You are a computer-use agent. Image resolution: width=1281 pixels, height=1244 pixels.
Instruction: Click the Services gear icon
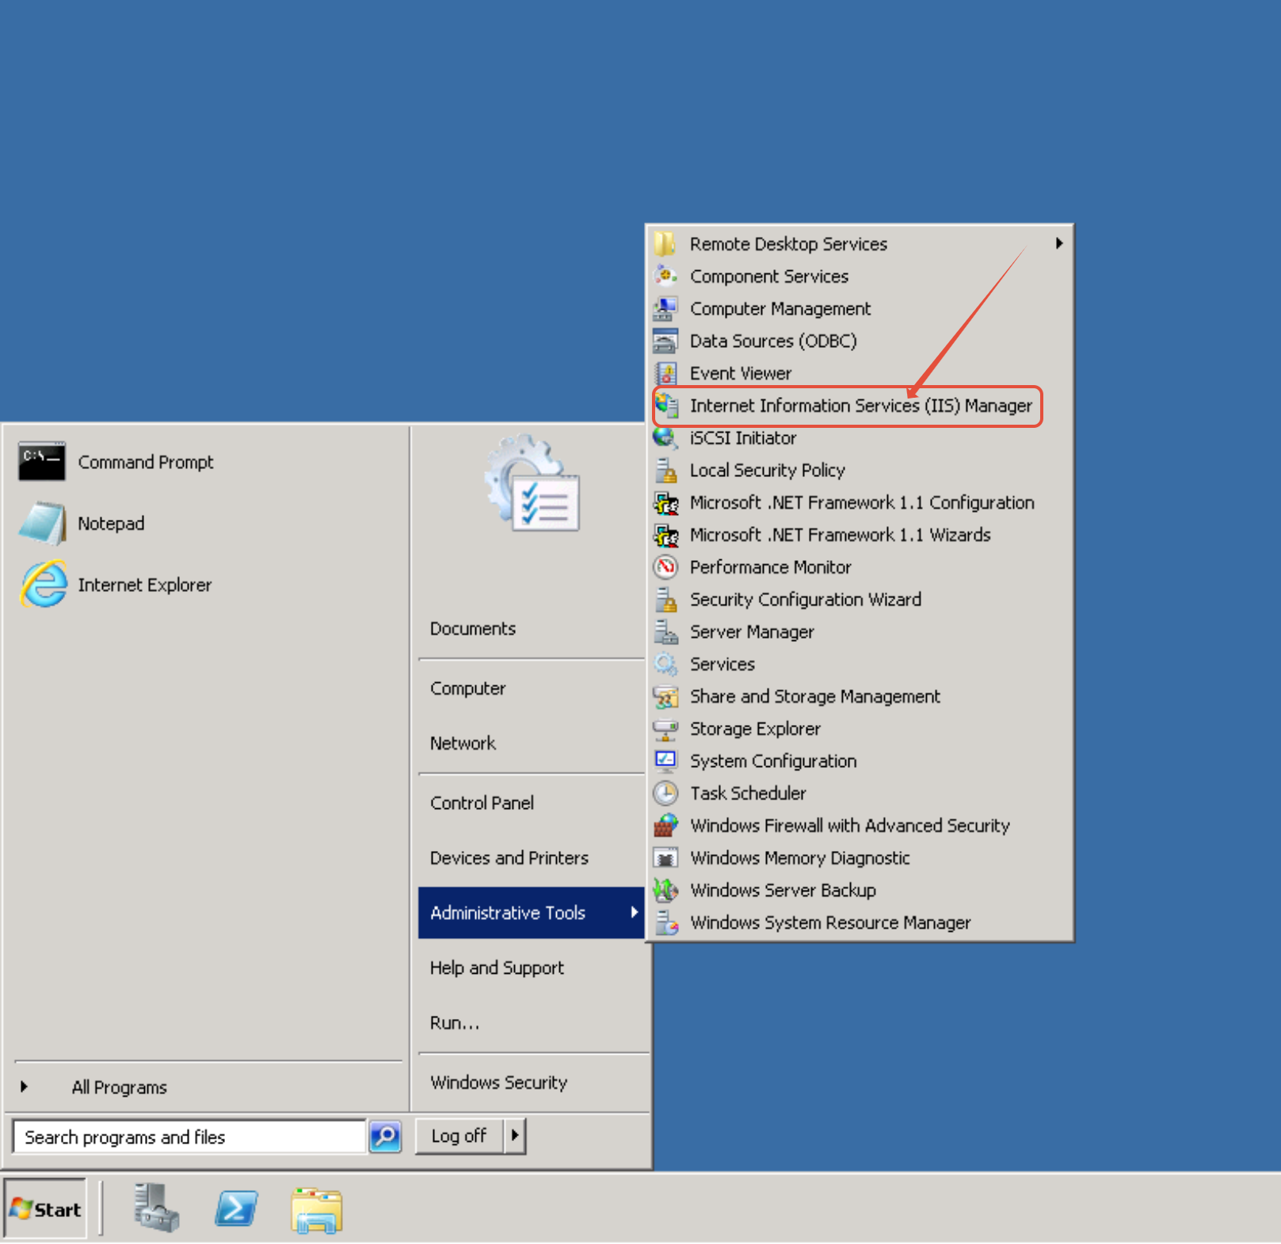pos(665,664)
